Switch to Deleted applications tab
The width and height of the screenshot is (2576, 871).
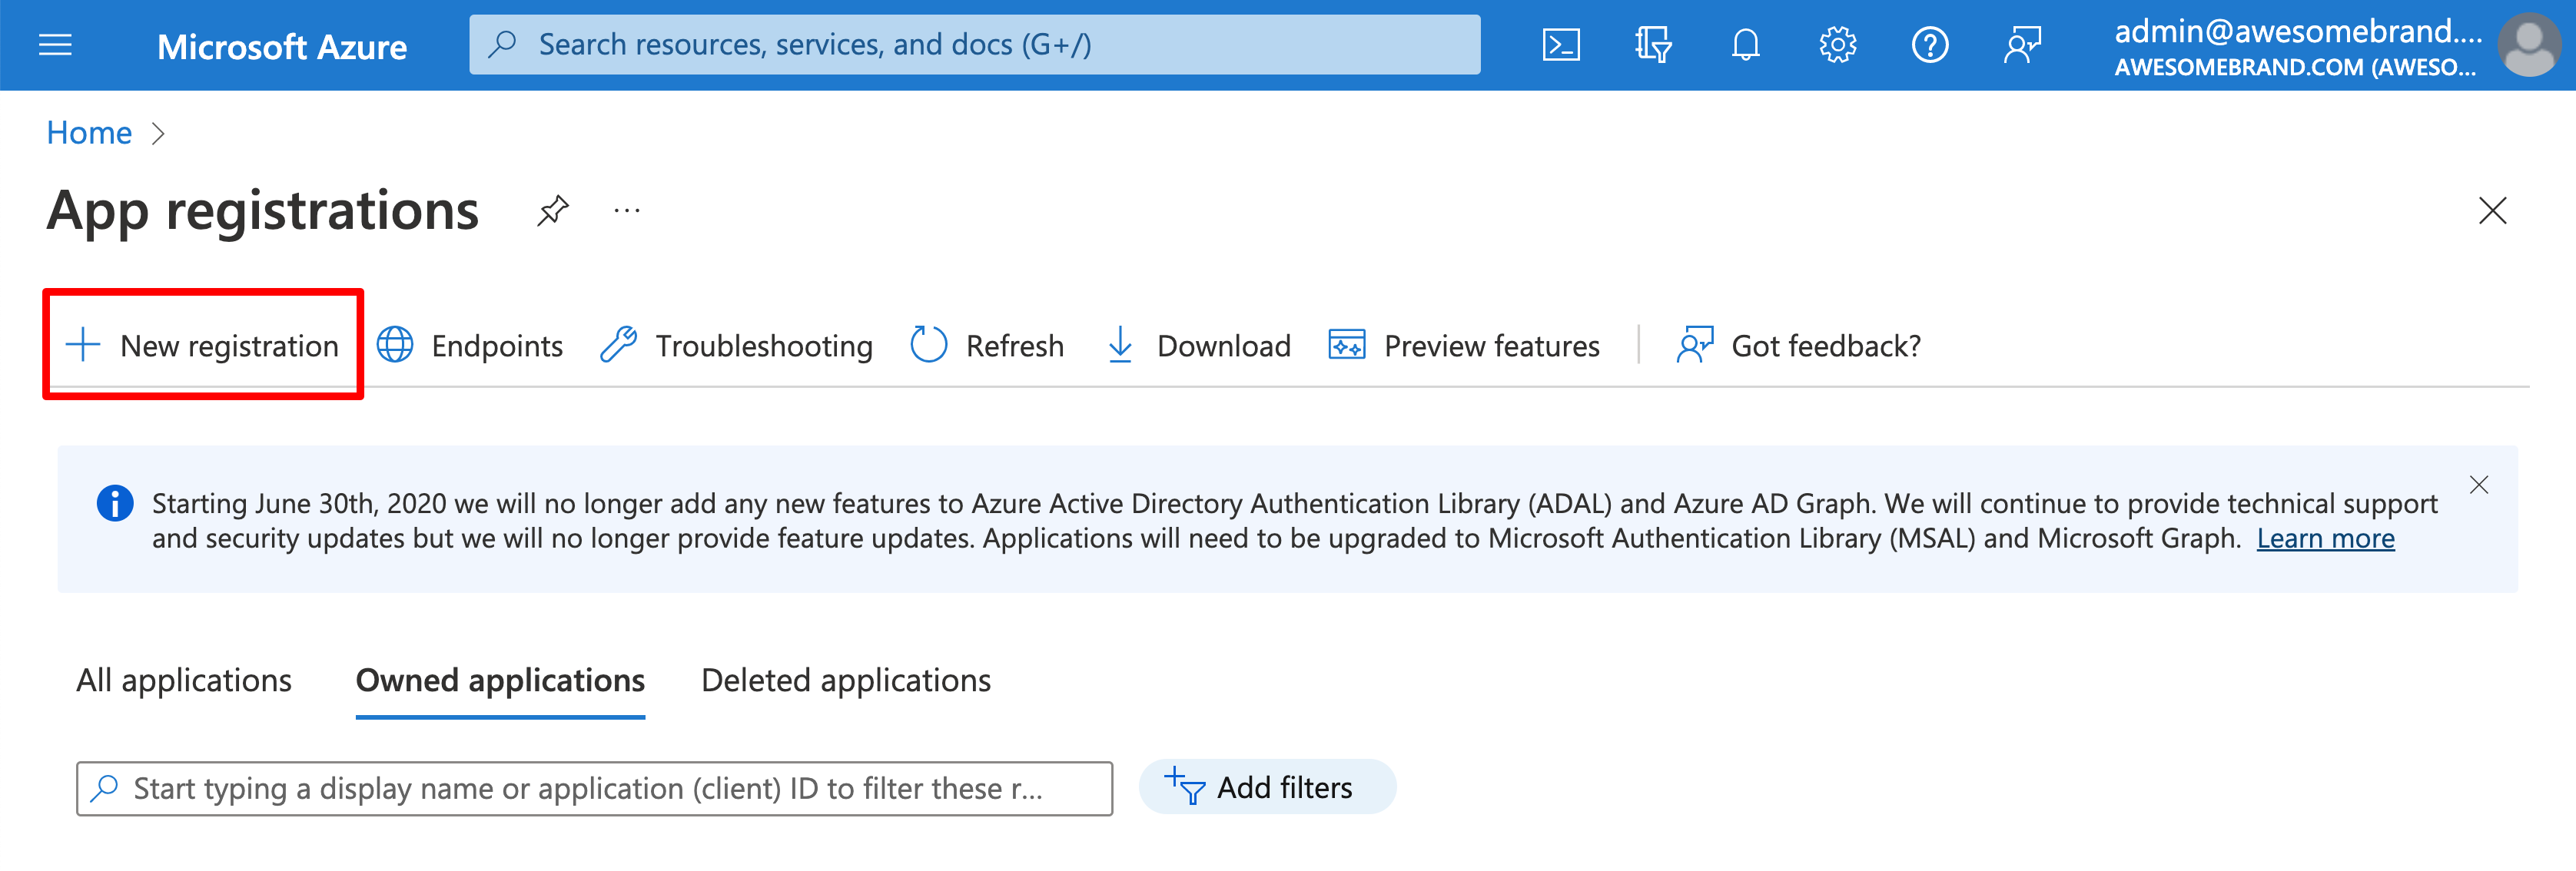point(846,681)
